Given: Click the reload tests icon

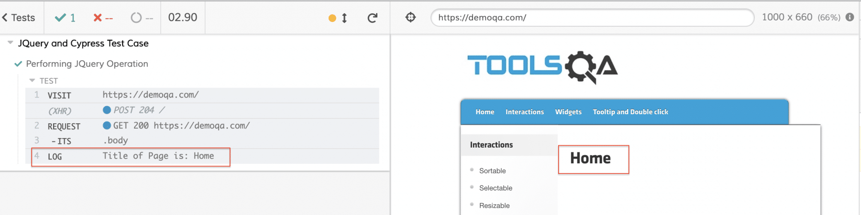Looking at the screenshot, I should (372, 18).
